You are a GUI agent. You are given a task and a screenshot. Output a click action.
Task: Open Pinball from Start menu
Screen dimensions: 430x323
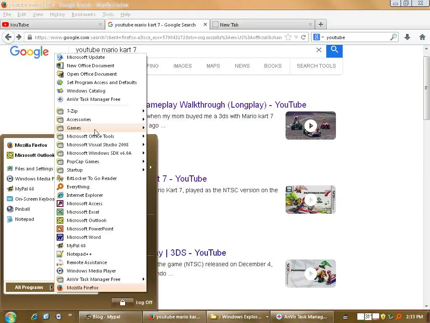tap(30, 209)
